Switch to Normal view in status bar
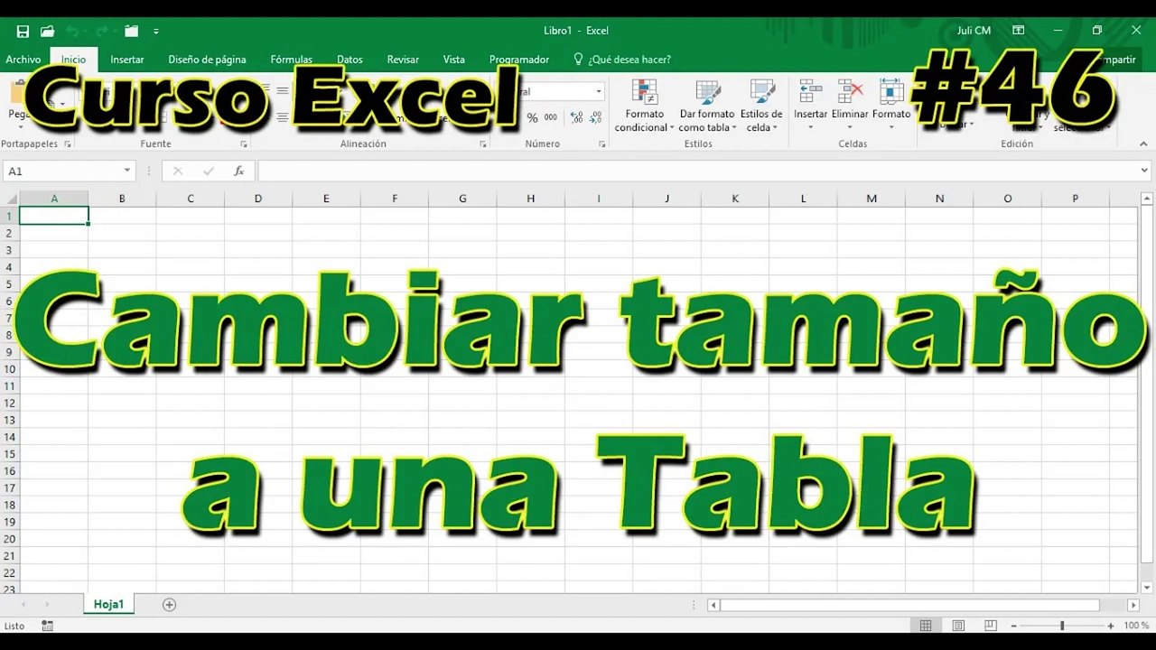 (926, 626)
